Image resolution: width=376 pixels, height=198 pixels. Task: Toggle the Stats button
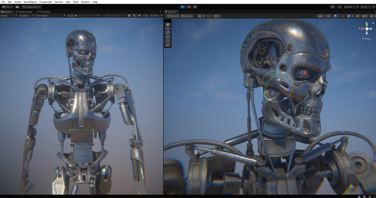[146, 16]
